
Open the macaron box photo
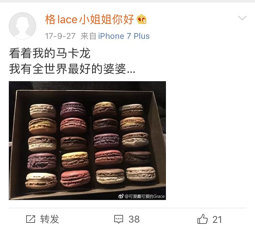tap(87, 140)
